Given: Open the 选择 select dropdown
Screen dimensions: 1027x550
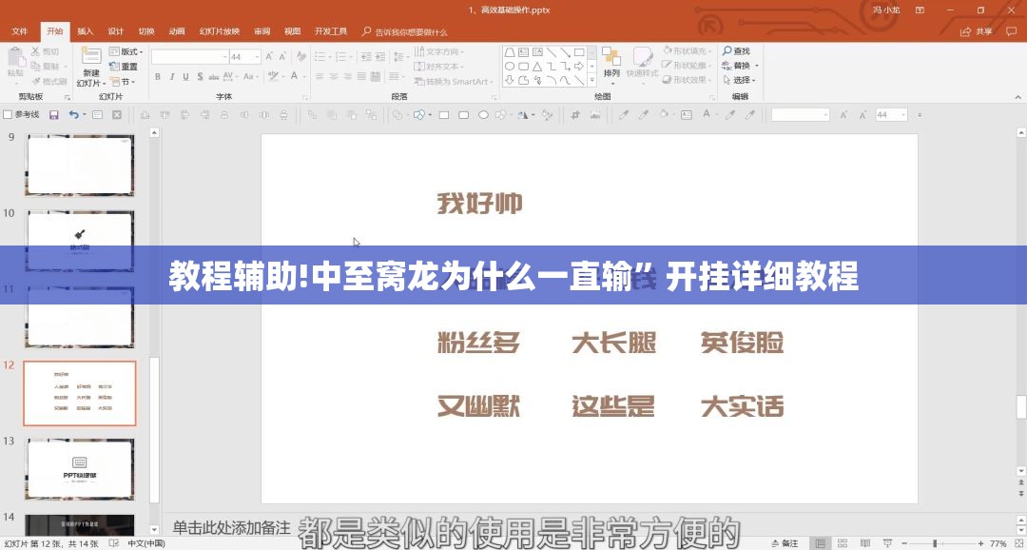Looking at the screenshot, I should tap(740, 80).
